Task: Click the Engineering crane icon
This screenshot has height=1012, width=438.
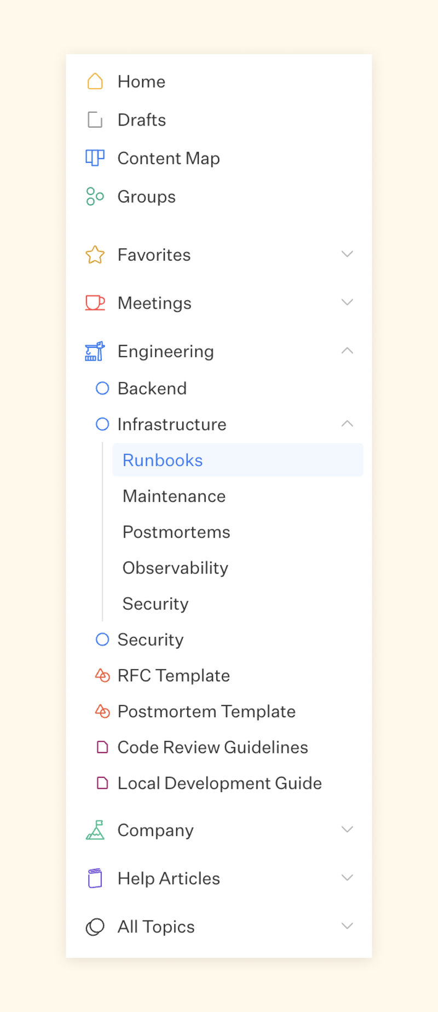Action: (95, 351)
